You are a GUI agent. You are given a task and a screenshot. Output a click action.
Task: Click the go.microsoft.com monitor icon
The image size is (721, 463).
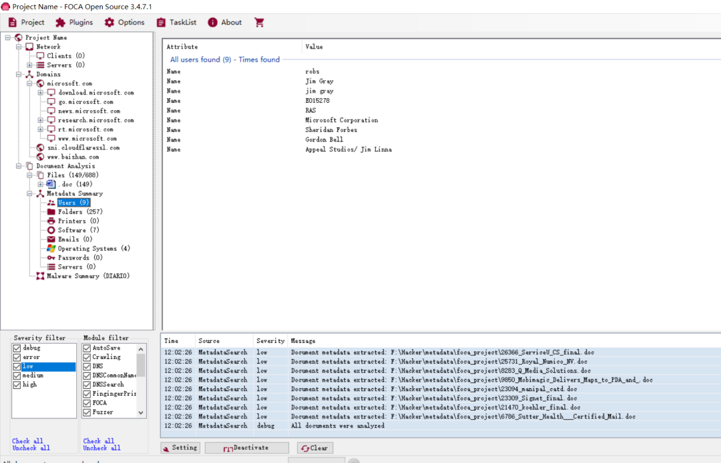tap(51, 102)
